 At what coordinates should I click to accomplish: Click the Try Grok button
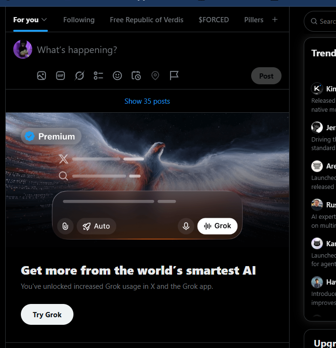coord(47,314)
